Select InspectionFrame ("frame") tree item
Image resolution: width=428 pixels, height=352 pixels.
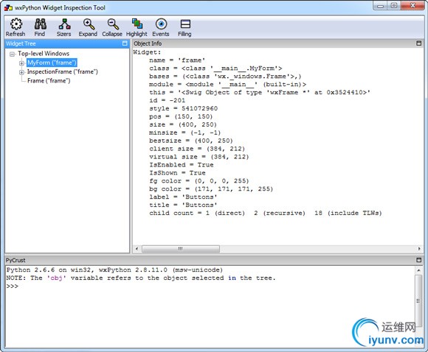click(x=62, y=71)
